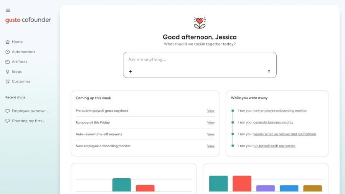Click chat bubble icon for Creating my first
Viewport: 345px width, 194px height.
click(7, 121)
